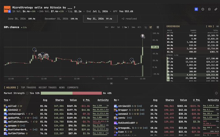
Task: Open wellshitaboutt's trader profile
Action: [x=18, y=122]
